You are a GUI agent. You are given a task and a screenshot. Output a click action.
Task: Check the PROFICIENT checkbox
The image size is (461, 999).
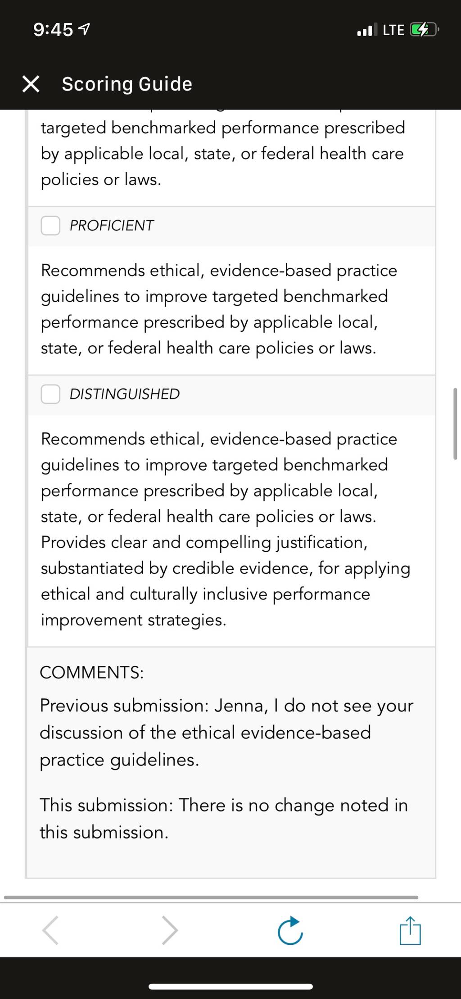click(50, 225)
